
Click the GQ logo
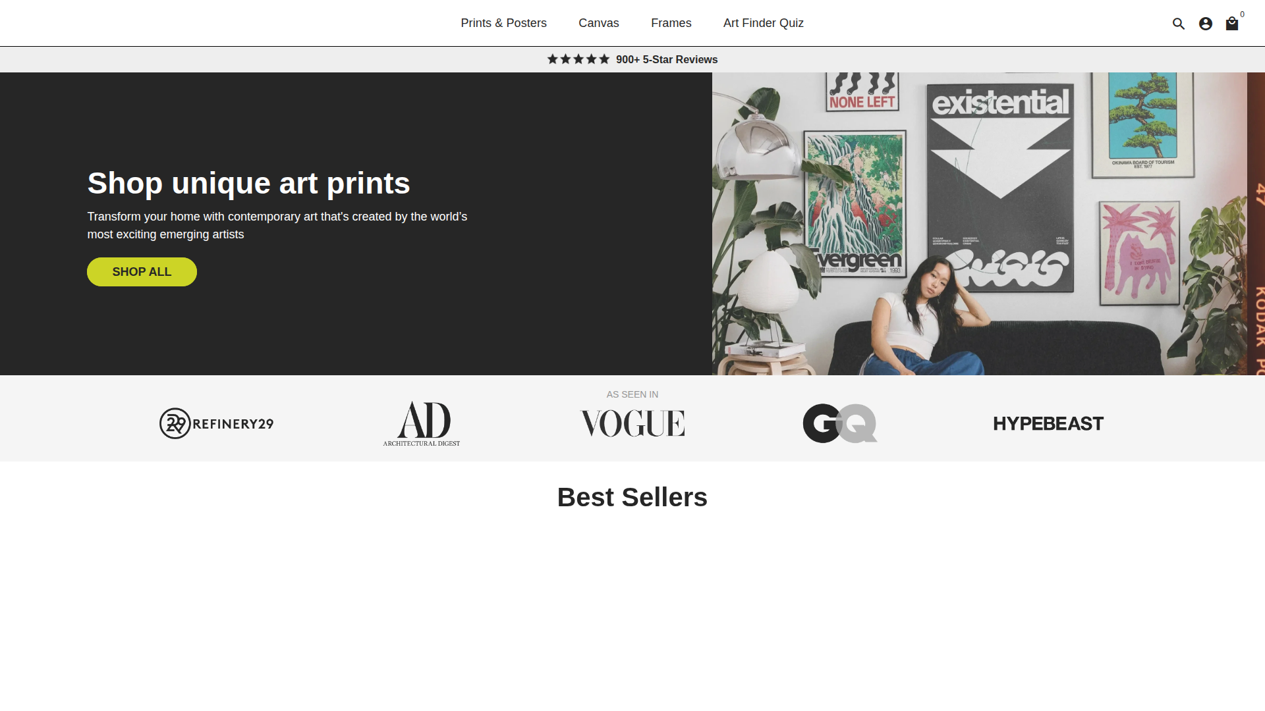pos(840,423)
